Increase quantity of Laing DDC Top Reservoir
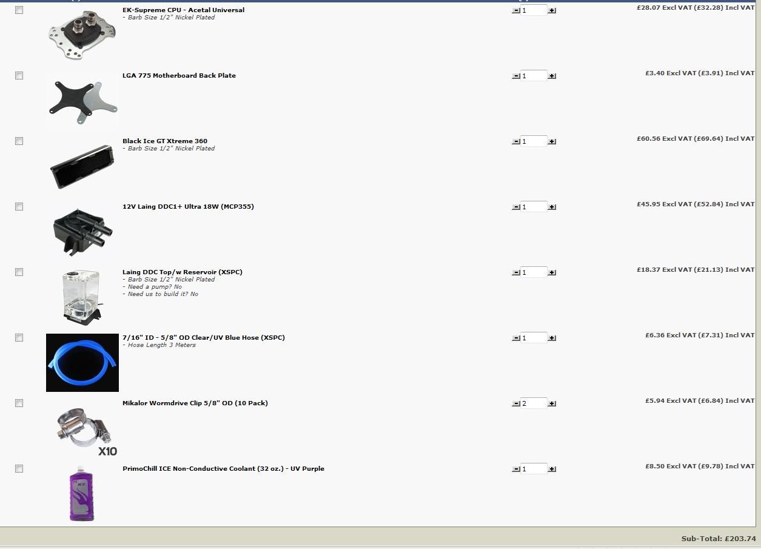 [x=552, y=272]
